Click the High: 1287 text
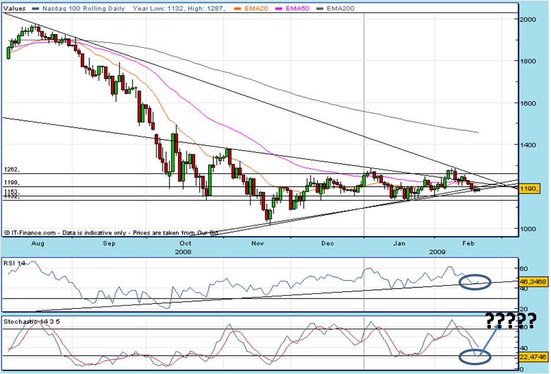This screenshot has height=374, width=551. (x=206, y=8)
